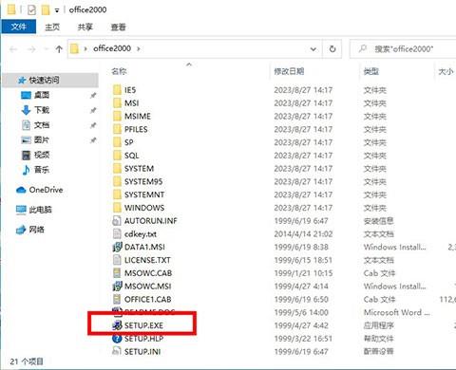Image resolution: width=456 pixels, height=370 pixels.
Task: Click the 21 个项目 status bar text
Action: [x=27, y=361]
